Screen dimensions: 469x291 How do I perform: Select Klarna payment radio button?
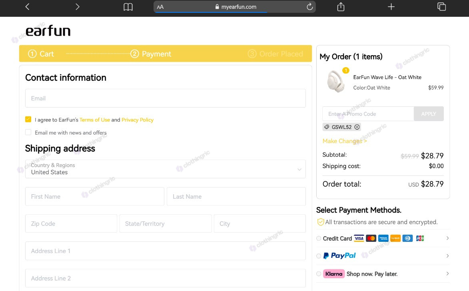coord(319,274)
